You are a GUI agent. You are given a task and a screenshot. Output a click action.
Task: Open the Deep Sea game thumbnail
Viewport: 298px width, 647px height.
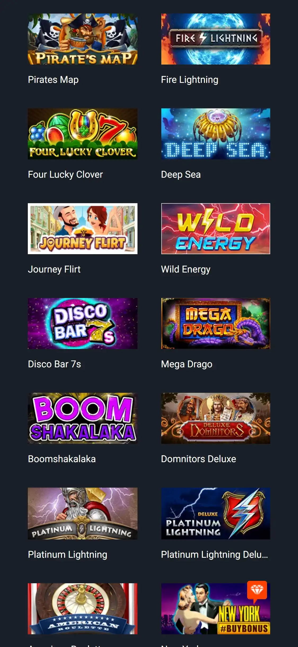[216, 134]
